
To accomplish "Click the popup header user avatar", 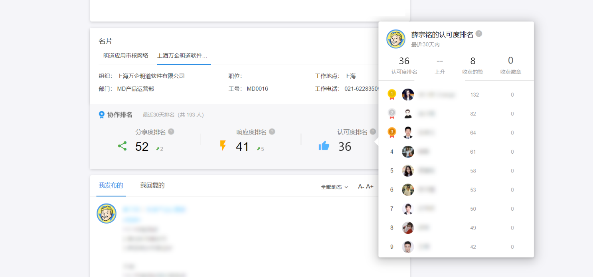I will click(x=396, y=39).
